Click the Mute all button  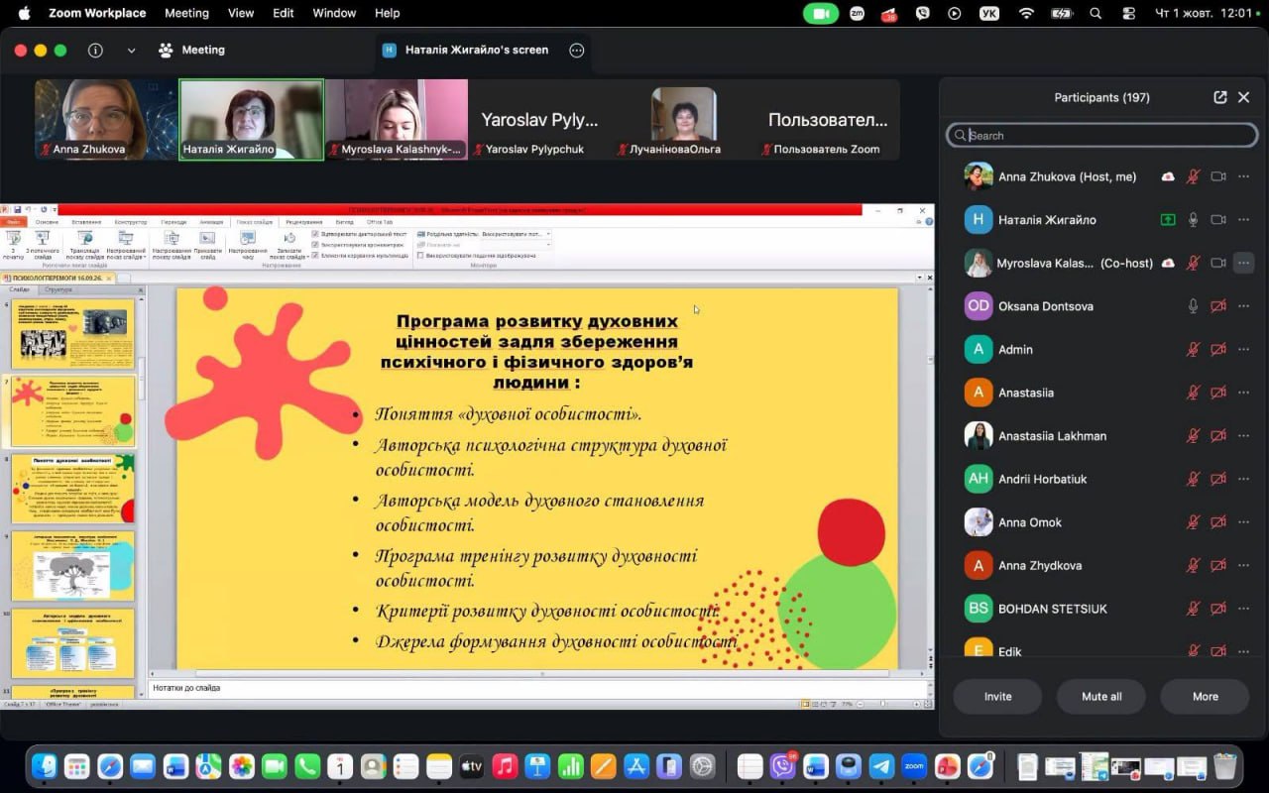point(1101,696)
